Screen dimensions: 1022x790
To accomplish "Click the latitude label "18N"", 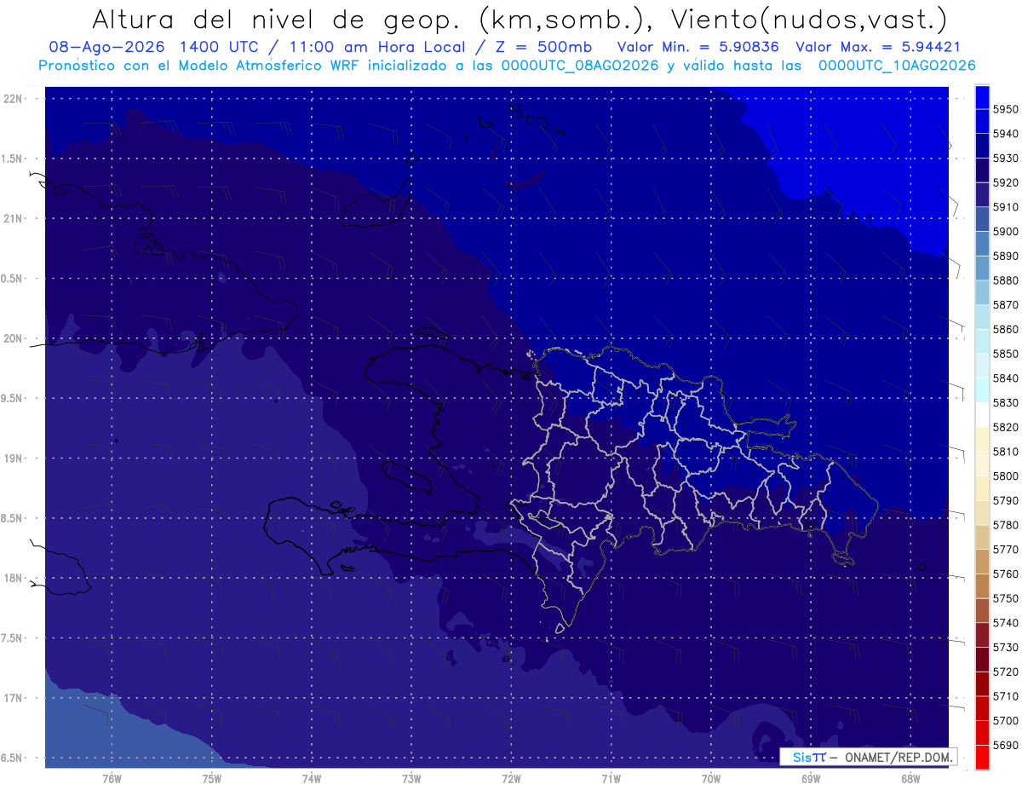I will click(x=12, y=578).
